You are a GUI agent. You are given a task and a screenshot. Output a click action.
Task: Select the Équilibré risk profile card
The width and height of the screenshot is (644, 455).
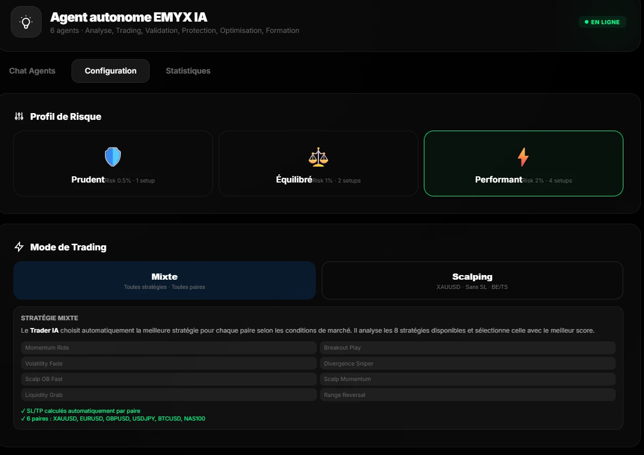(318, 163)
